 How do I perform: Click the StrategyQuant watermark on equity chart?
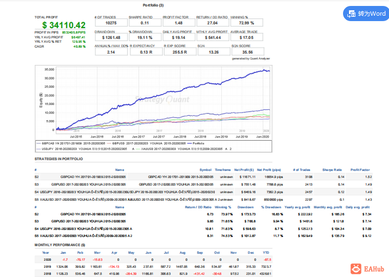click(x=162, y=100)
